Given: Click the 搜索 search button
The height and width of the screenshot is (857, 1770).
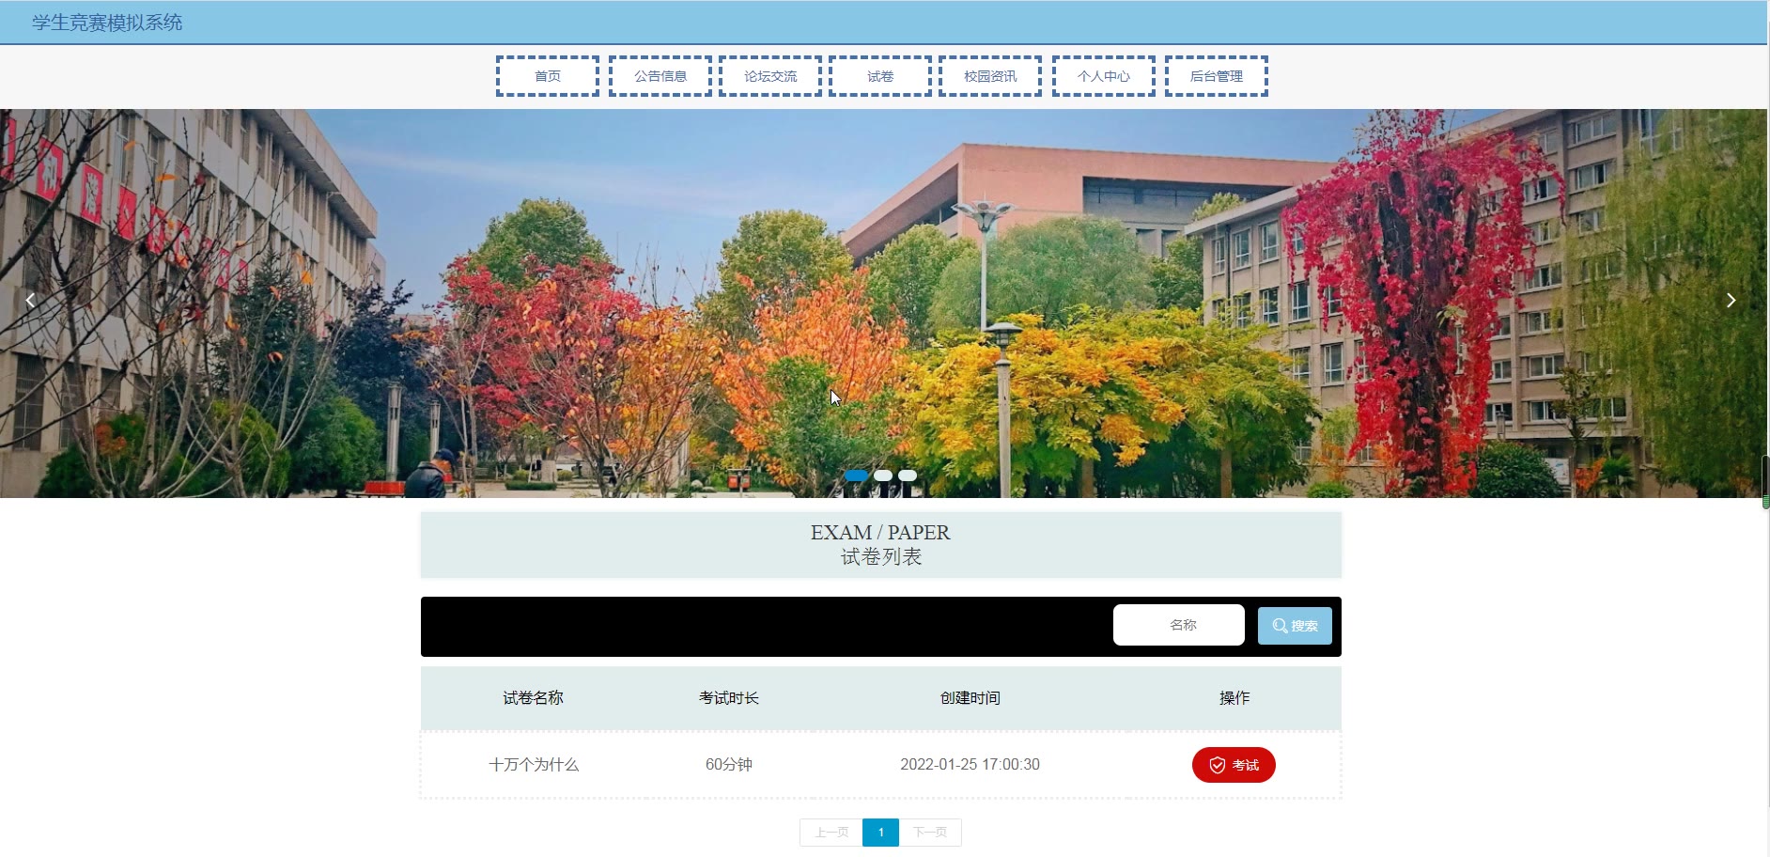Looking at the screenshot, I should [1295, 626].
